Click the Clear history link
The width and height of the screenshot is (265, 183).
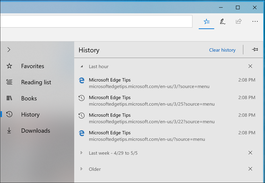(x=222, y=50)
